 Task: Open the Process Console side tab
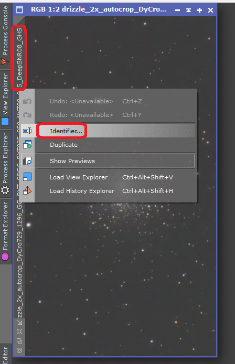click(5, 35)
